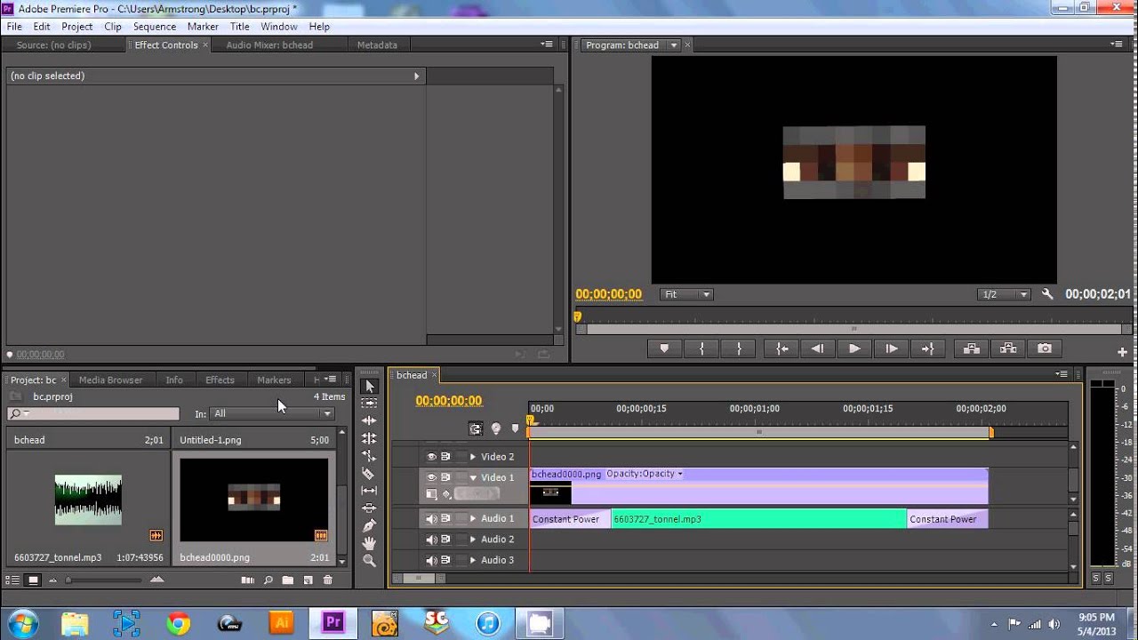The width and height of the screenshot is (1138, 640).
Task: Open the Marker menu
Action: coord(203,27)
